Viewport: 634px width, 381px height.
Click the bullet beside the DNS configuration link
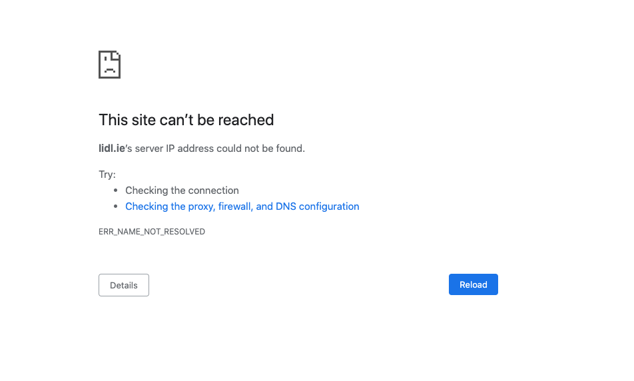(x=116, y=206)
